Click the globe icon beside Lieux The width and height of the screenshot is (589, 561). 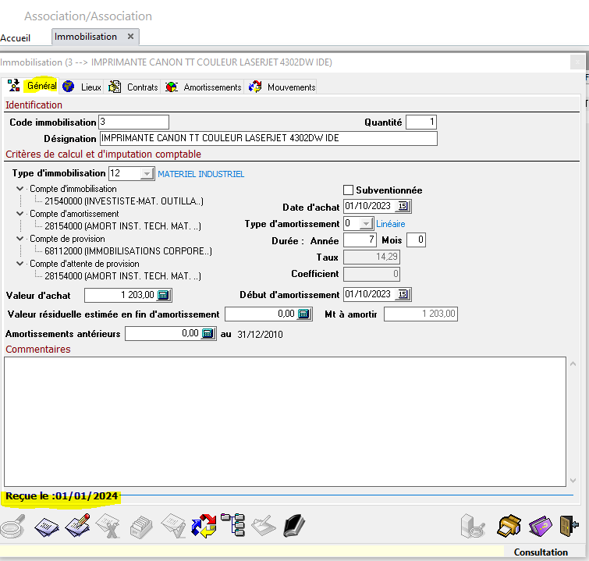coord(69,87)
